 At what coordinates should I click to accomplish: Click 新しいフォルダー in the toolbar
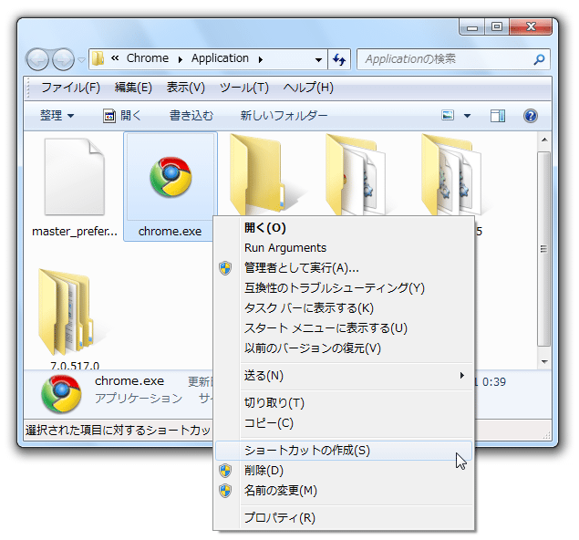click(x=284, y=116)
